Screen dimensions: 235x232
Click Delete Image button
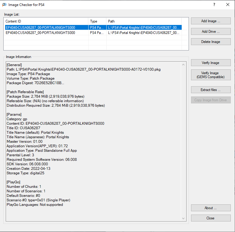(x=211, y=42)
